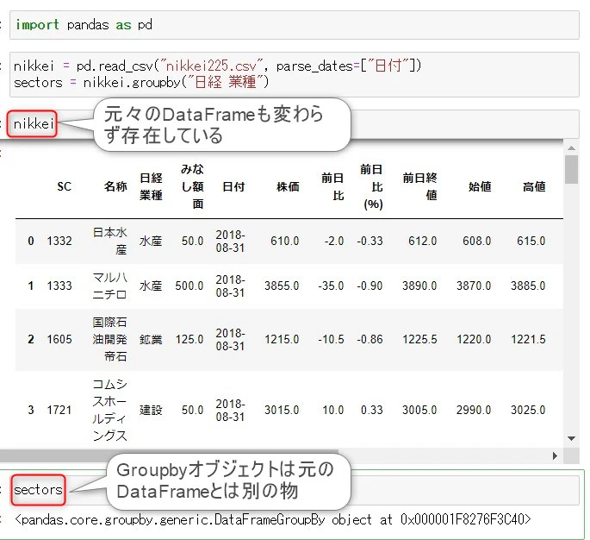Click the name 国際石油開発帝石
590x540 pixels.
tap(110, 339)
